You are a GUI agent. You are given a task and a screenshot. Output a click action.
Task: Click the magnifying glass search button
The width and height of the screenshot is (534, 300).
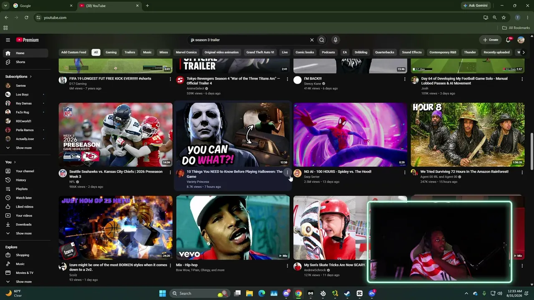click(x=322, y=40)
